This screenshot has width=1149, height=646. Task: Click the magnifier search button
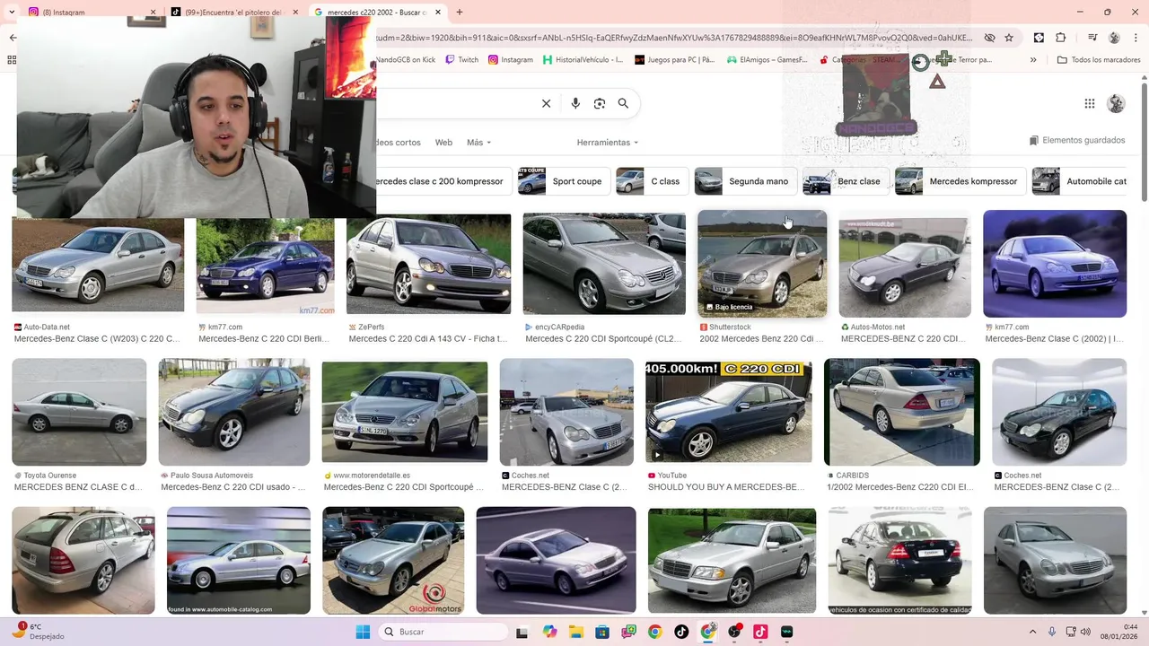tap(623, 103)
